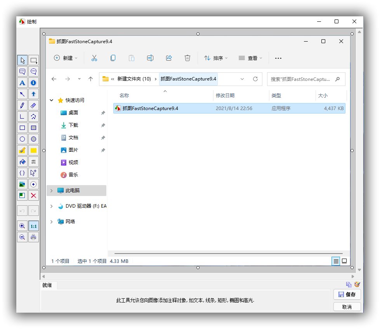Choose the blue block arrow tool
Viewport: 380px width, 329px height.
(x=33, y=94)
